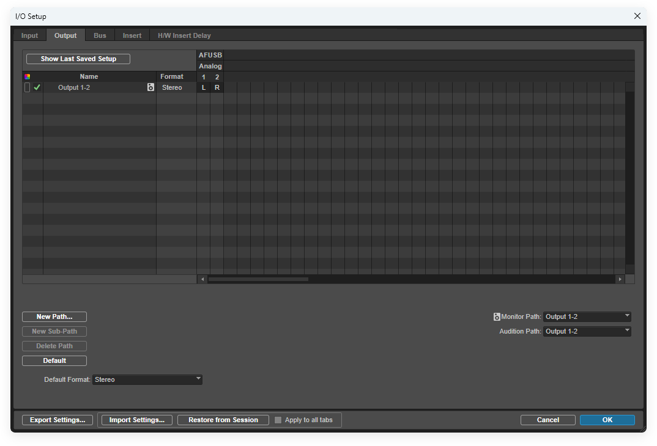Click the left arrow of the horizontal scrollbar

coord(202,279)
